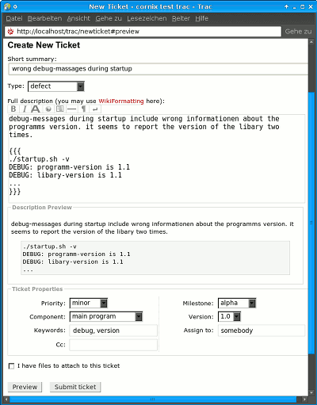The width and height of the screenshot is (317, 405).
Task: Click the browser favicon in address bar
Action: [x=10, y=32]
